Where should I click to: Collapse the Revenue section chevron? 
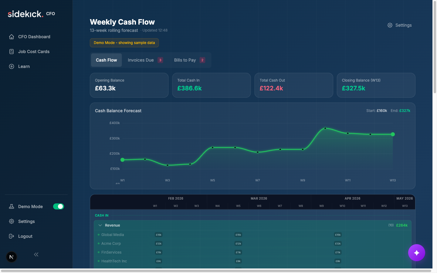click(100, 225)
